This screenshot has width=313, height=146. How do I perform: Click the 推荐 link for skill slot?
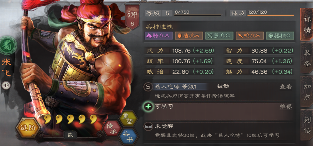pyautogui.click(x=286, y=107)
